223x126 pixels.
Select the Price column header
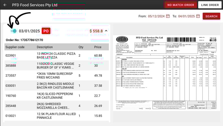(x=98, y=47)
